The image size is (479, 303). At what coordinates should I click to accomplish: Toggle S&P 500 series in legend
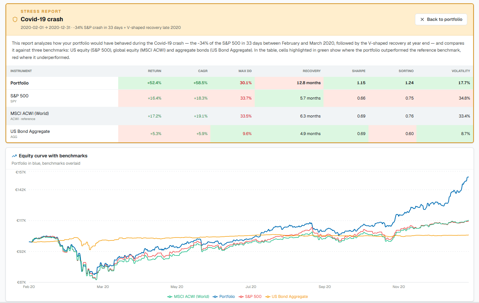pyautogui.click(x=250, y=296)
